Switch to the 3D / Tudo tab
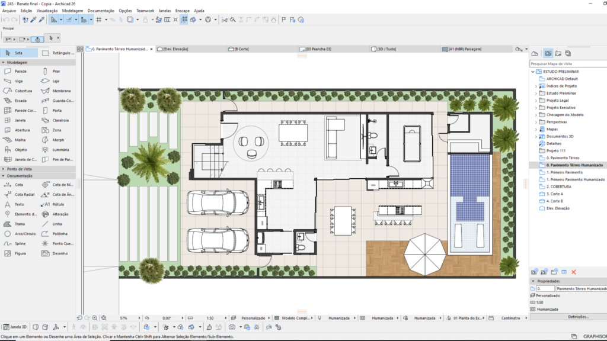The image size is (607, 341). coord(386,49)
